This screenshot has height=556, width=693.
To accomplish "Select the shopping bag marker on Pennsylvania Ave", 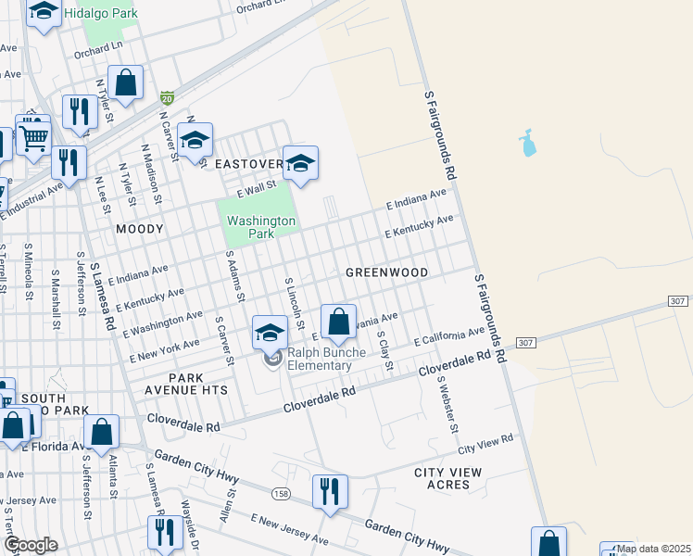I will click(x=339, y=322).
